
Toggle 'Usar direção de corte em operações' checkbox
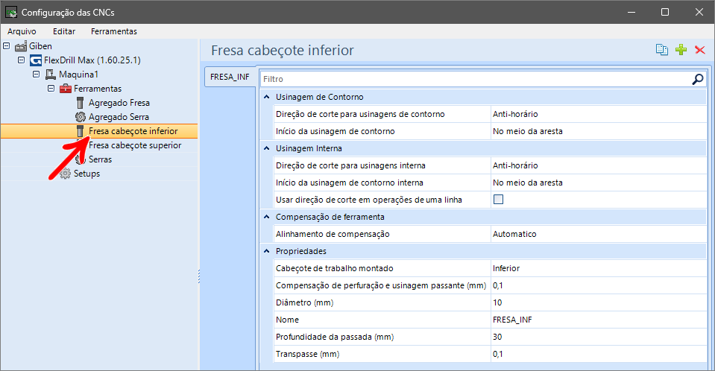tap(498, 199)
